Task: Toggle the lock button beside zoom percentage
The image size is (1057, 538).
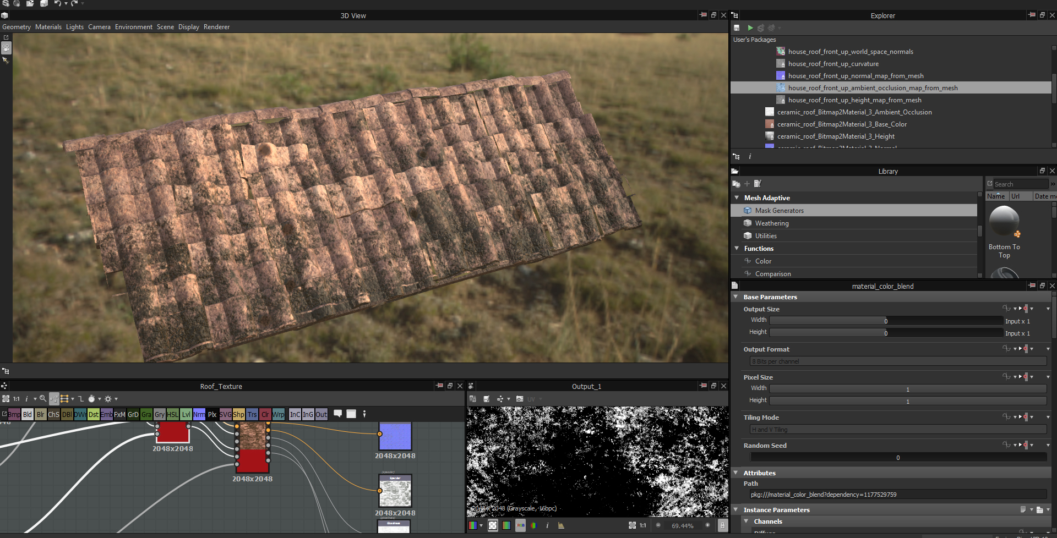Action: pyautogui.click(x=722, y=525)
